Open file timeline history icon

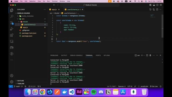coord(150,10)
